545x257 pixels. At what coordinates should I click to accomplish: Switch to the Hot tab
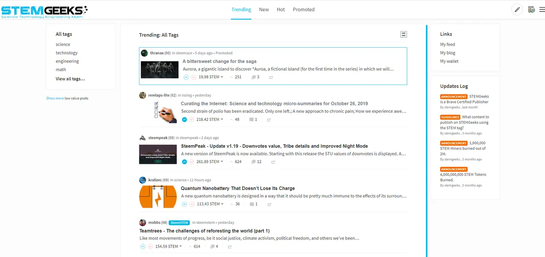281,9
